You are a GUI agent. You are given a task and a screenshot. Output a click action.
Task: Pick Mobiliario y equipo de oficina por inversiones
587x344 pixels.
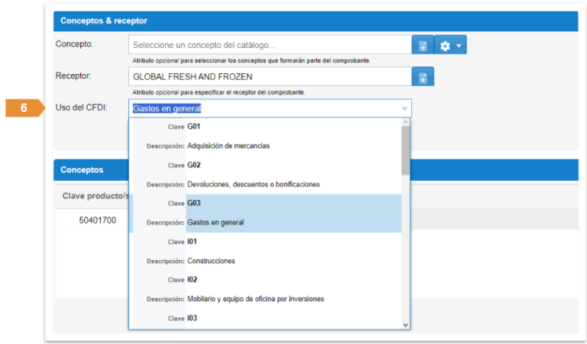[x=255, y=298]
